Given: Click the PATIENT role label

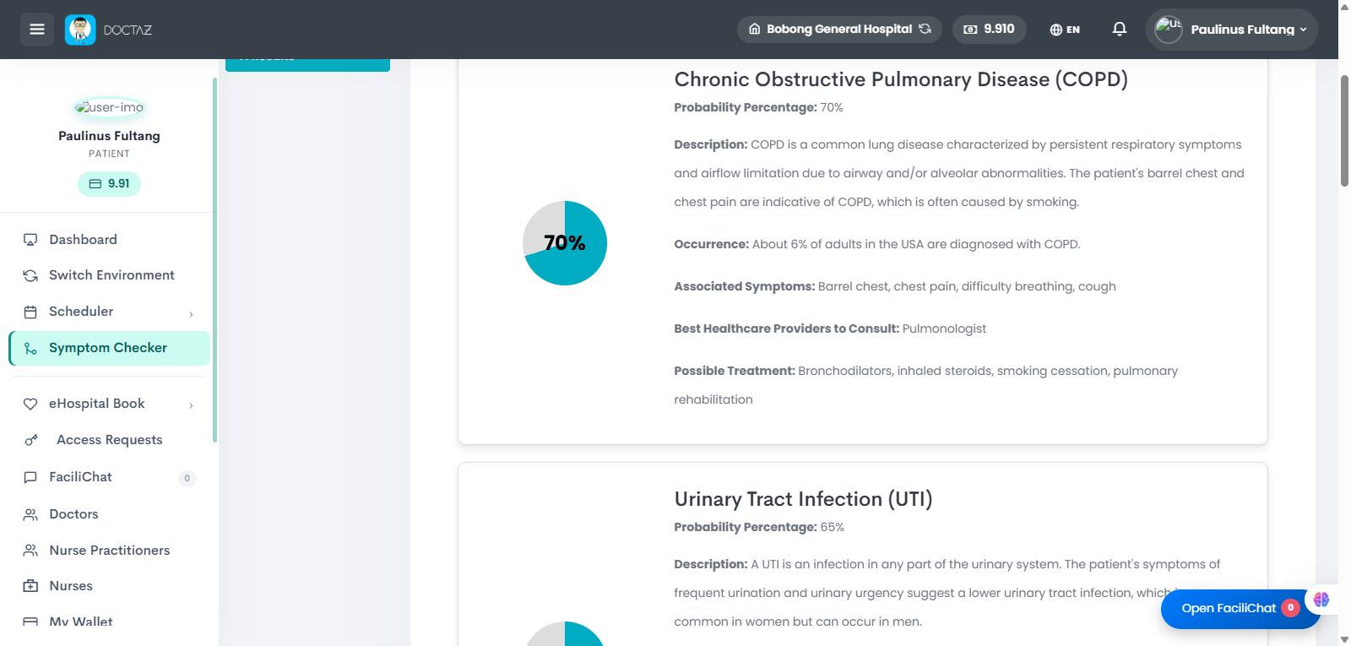Looking at the screenshot, I should [109, 154].
